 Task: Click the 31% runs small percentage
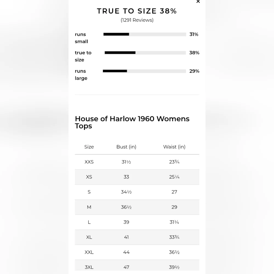(194, 34)
